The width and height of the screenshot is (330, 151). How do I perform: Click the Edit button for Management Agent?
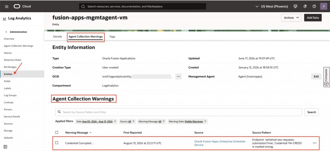[316, 77]
